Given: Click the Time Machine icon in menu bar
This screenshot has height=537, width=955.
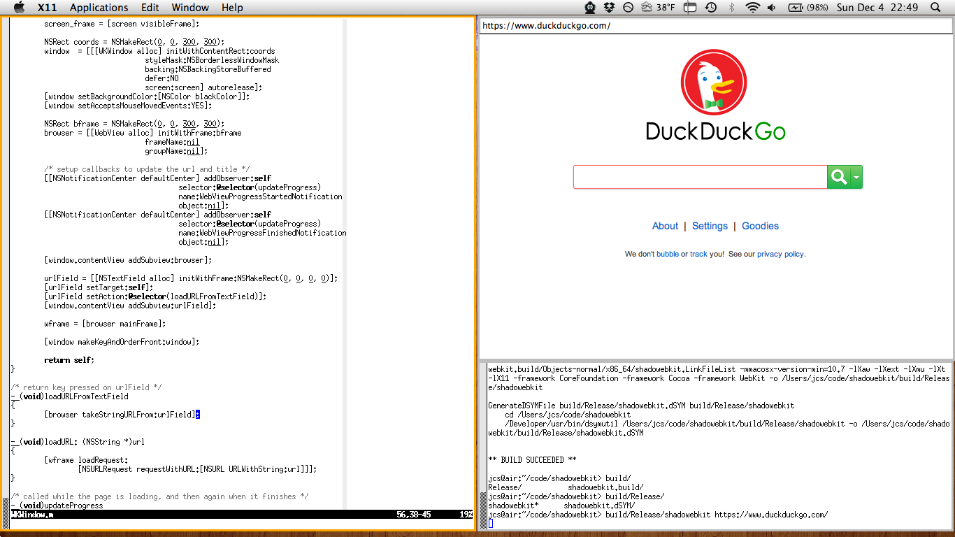Looking at the screenshot, I should coord(711,8).
